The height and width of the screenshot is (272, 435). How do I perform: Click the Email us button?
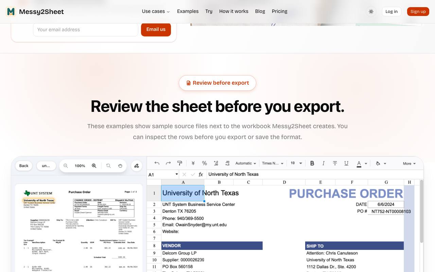[156, 30]
